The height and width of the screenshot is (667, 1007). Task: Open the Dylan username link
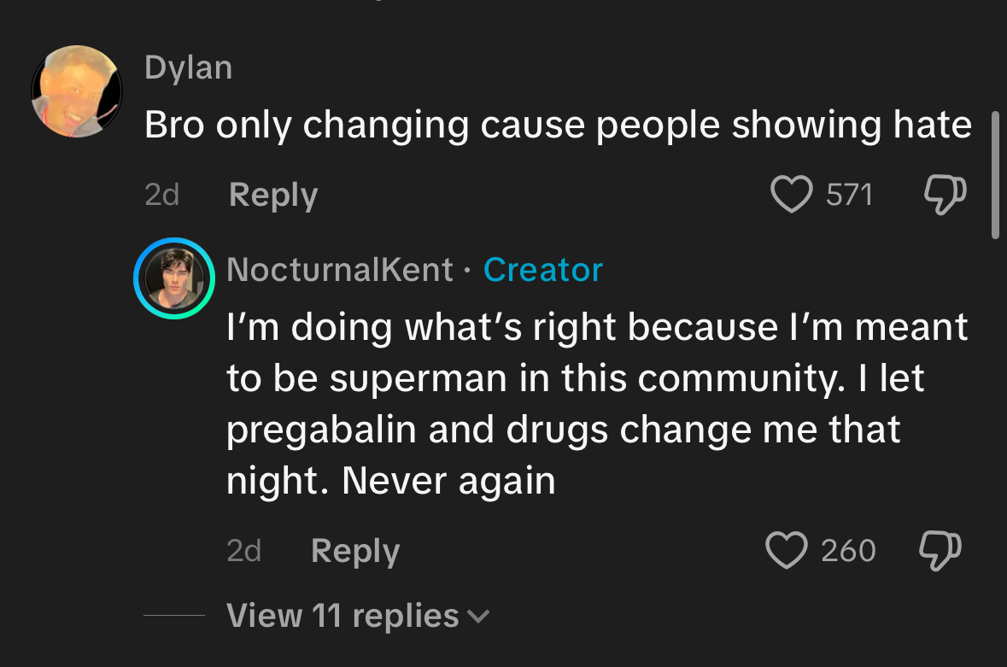pyautogui.click(x=188, y=67)
